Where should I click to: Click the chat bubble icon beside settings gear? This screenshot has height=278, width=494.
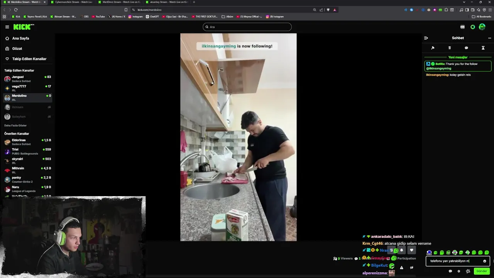click(450, 271)
